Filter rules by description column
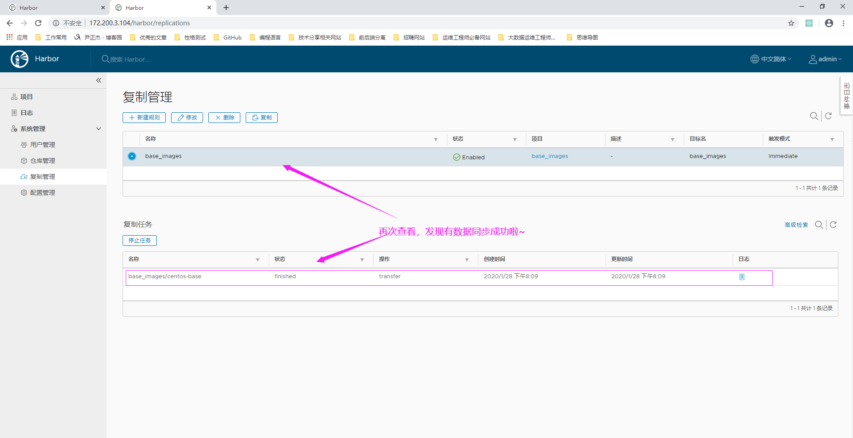Screen dimensions: 853x438 (673, 139)
